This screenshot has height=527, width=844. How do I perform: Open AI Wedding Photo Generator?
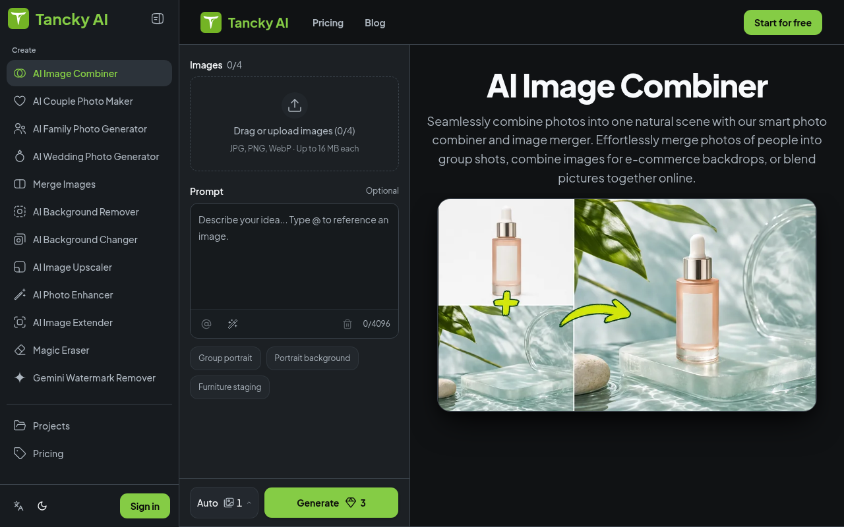(x=89, y=156)
